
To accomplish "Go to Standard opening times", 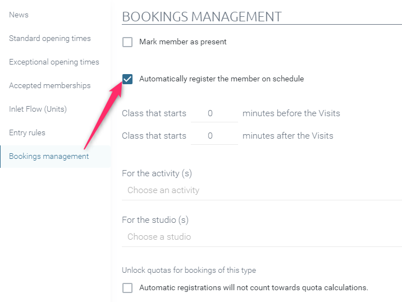I will 50,39.
